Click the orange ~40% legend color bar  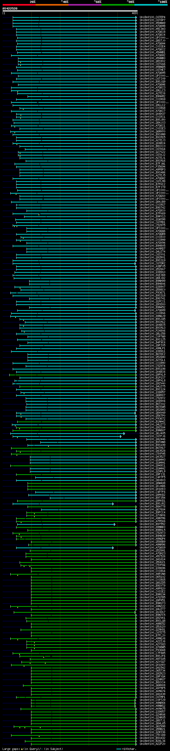tap(52, 5)
